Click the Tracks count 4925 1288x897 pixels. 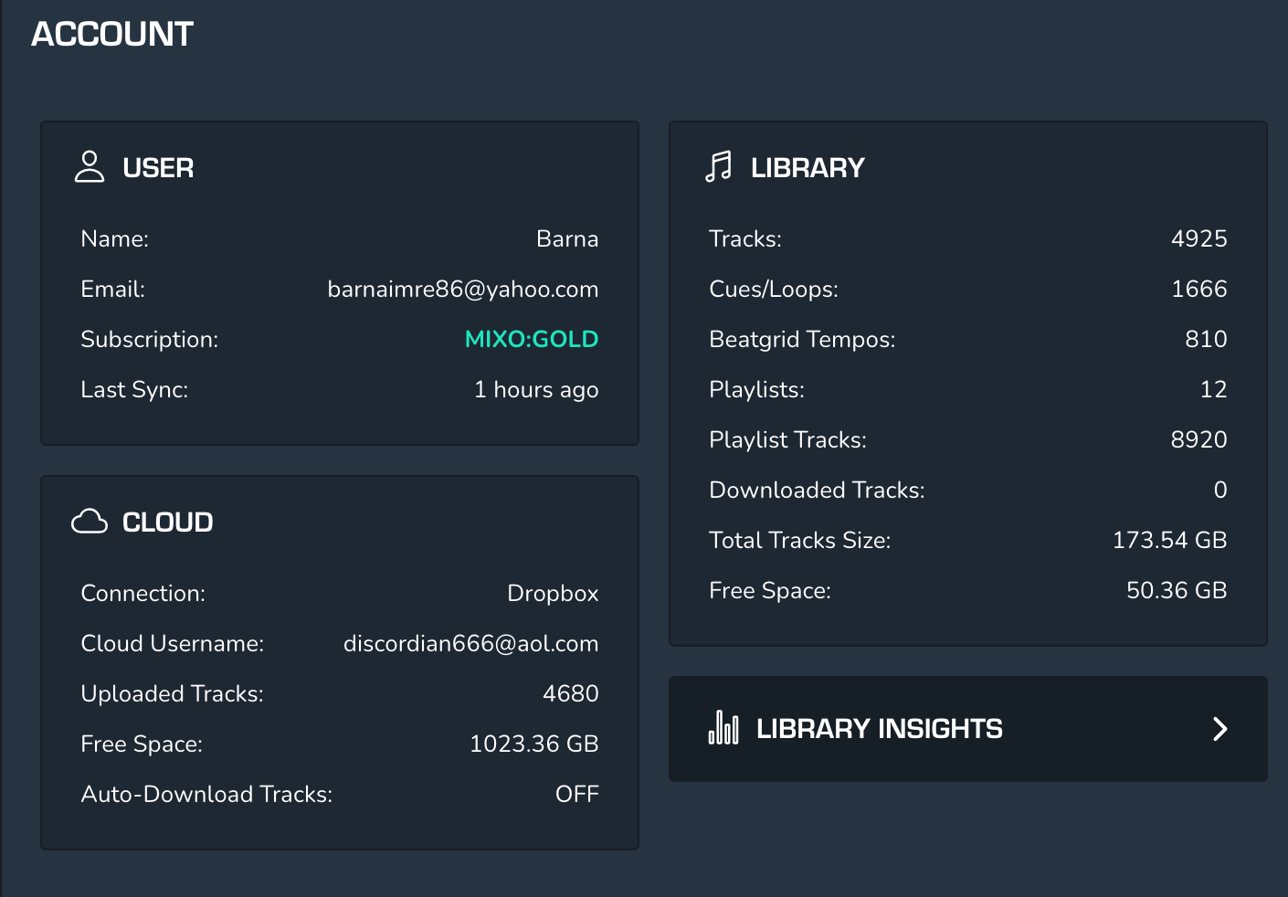coord(1198,238)
